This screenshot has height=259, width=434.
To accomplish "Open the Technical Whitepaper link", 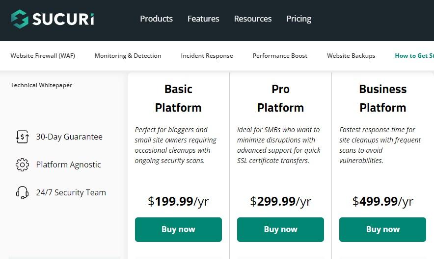I will (x=41, y=85).
